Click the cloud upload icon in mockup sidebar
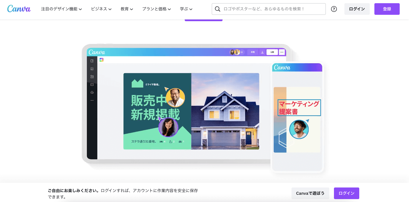 pyautogui.click(x=92, y=92)
